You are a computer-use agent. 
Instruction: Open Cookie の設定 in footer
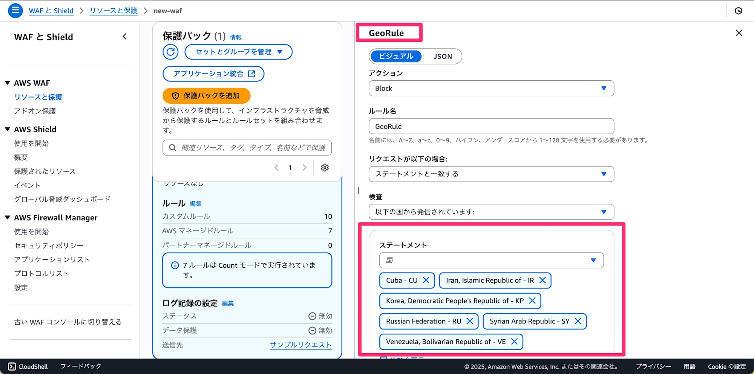click(727, 366)
